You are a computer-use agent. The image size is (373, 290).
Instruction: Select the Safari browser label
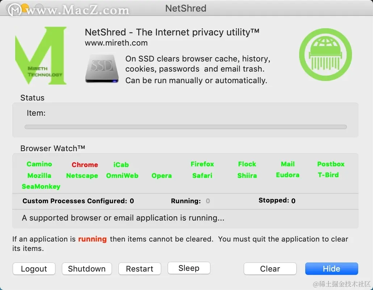click(202, 175)
